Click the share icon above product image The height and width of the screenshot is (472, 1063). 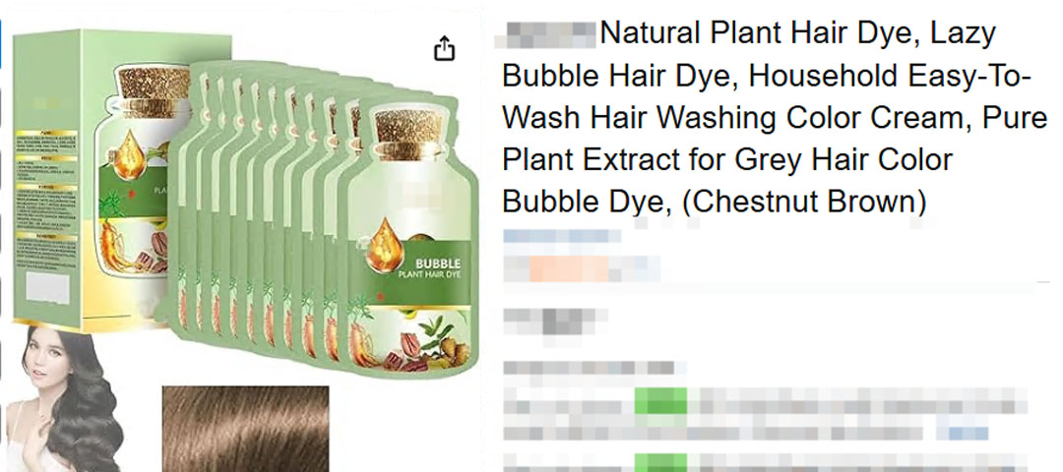(444, 49)
